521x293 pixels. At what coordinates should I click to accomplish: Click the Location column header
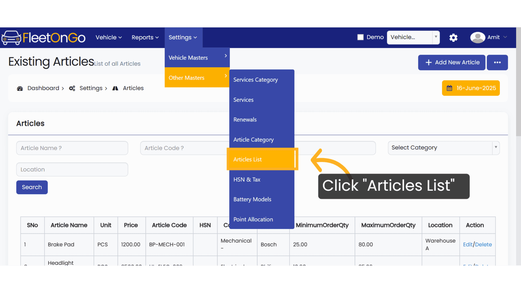[440, 225]
